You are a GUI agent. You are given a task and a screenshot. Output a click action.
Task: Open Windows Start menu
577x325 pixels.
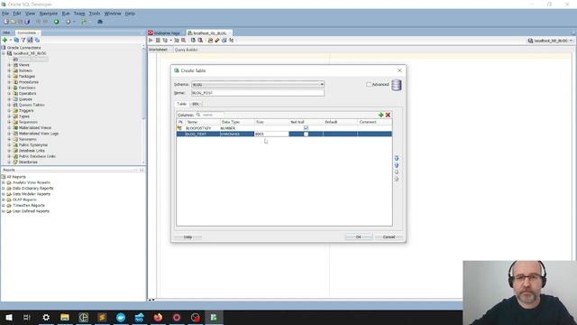coord(9,317)
